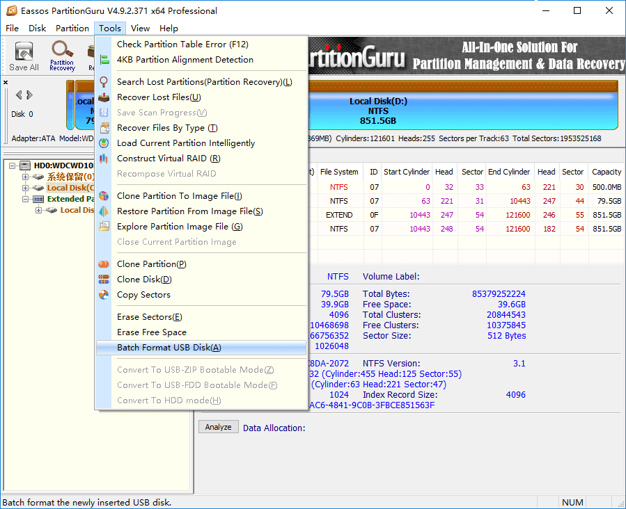The image size is (626, 509).
Task: Open the Partition Recovery toolbar tool
Action: [62, 56]
